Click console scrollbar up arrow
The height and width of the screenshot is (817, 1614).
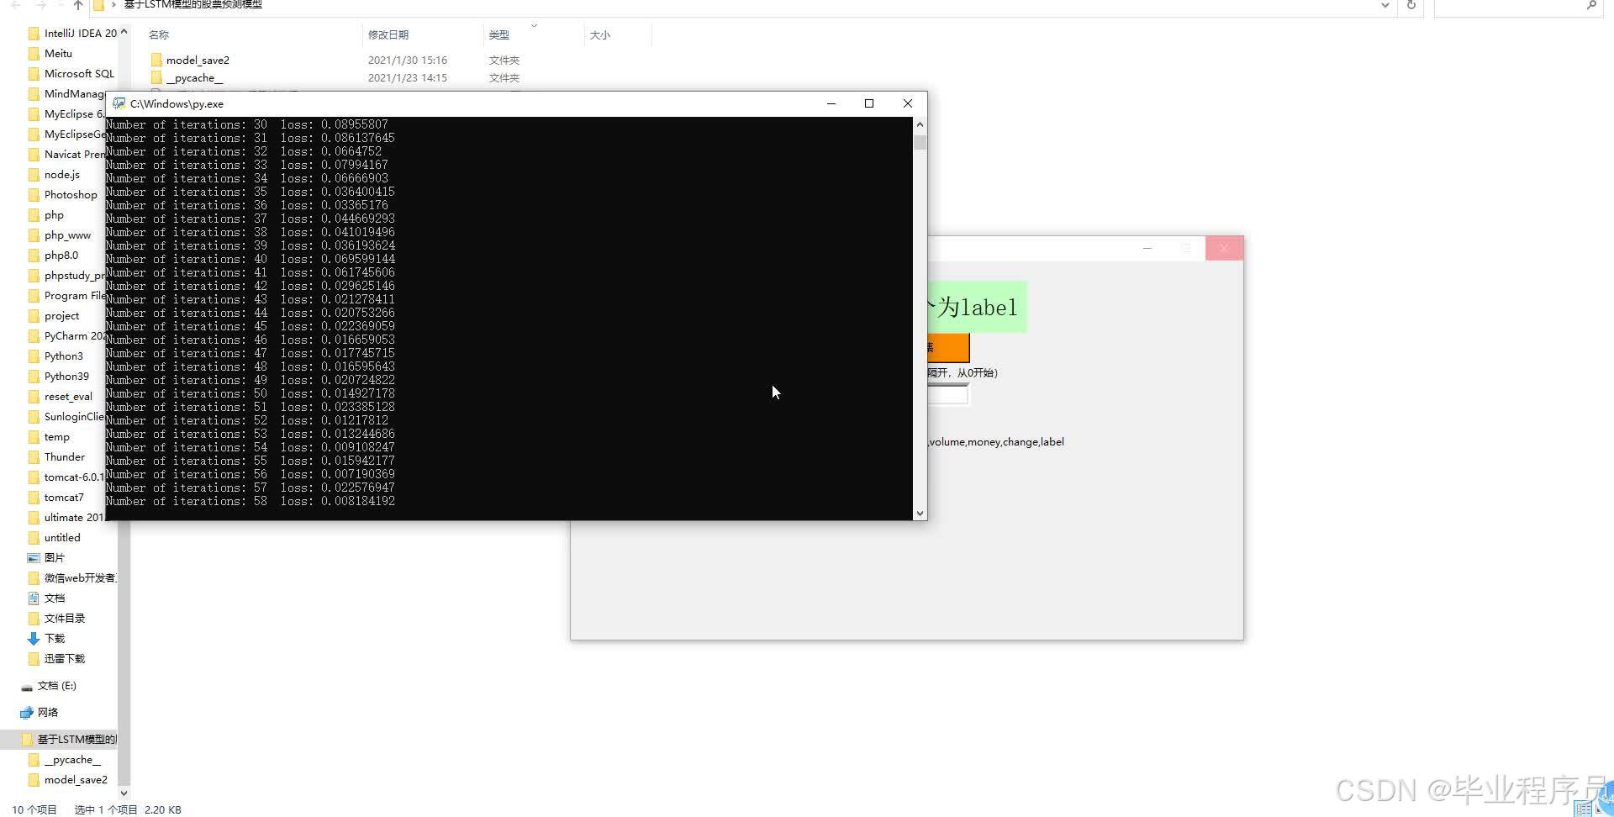pos(920,124)
